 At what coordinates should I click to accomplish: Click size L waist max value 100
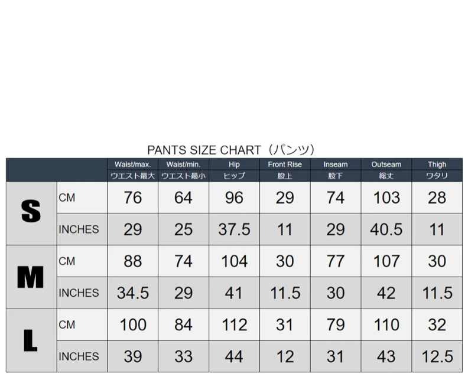[132, 325]
